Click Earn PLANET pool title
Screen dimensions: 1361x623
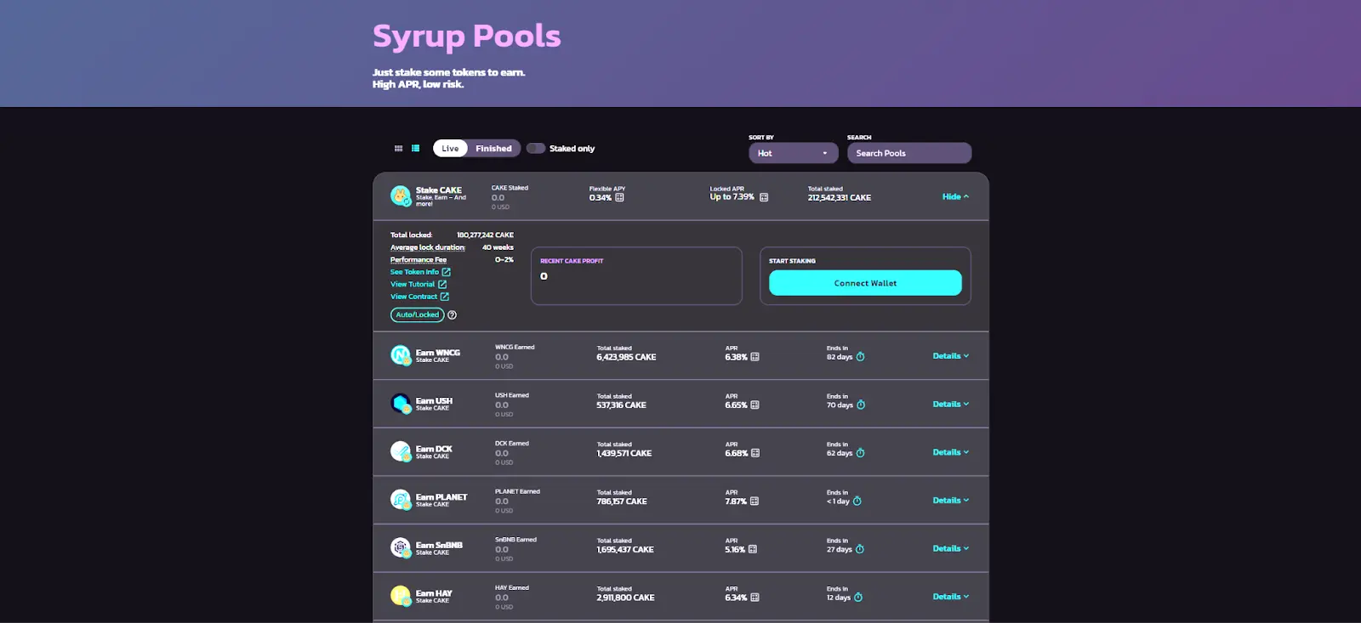pos(441,496)
